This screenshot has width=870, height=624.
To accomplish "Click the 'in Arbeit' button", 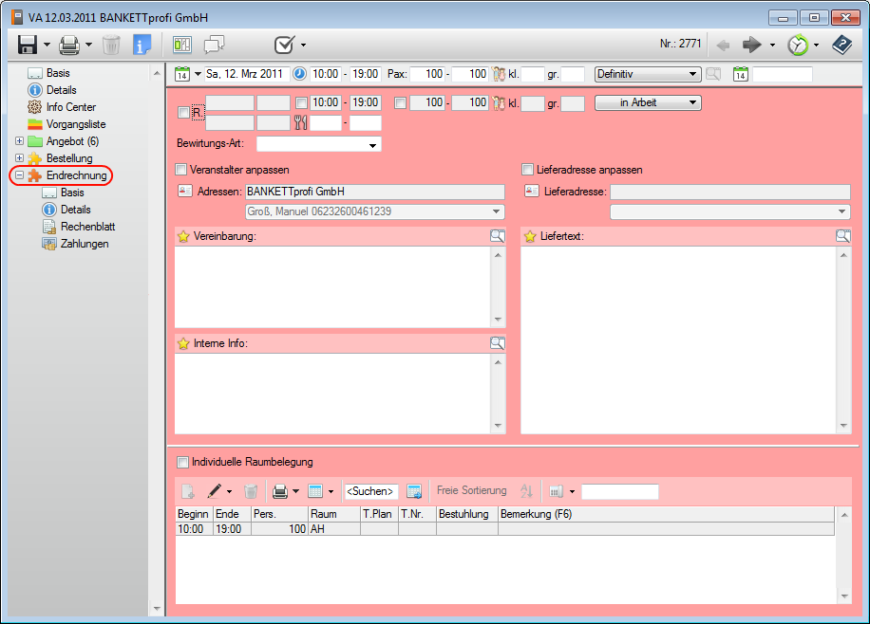I will click(647, 102).
